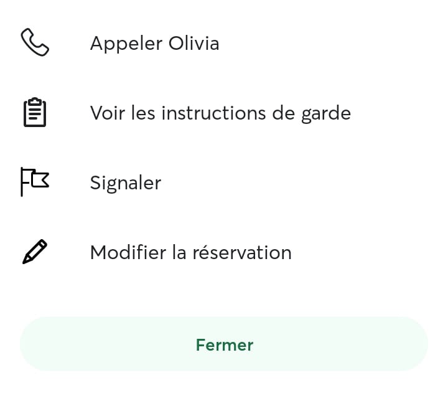Screen dimensions: 448x398
Task: Report a problem using the flag icon
Action: pos(35,182)
